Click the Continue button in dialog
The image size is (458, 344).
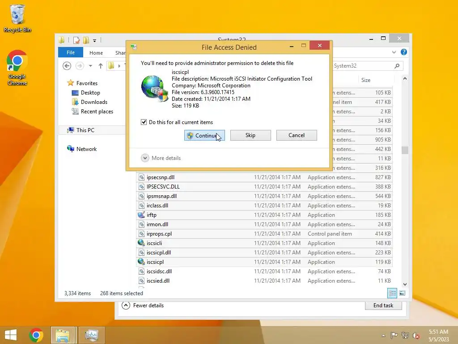[x=204, y=135]
